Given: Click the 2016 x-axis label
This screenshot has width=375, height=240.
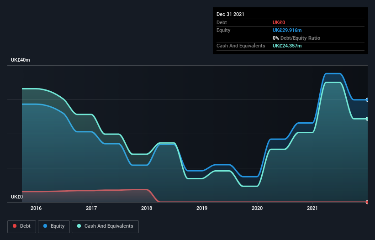Looking at the screenshot, I should tap(36, 208).
